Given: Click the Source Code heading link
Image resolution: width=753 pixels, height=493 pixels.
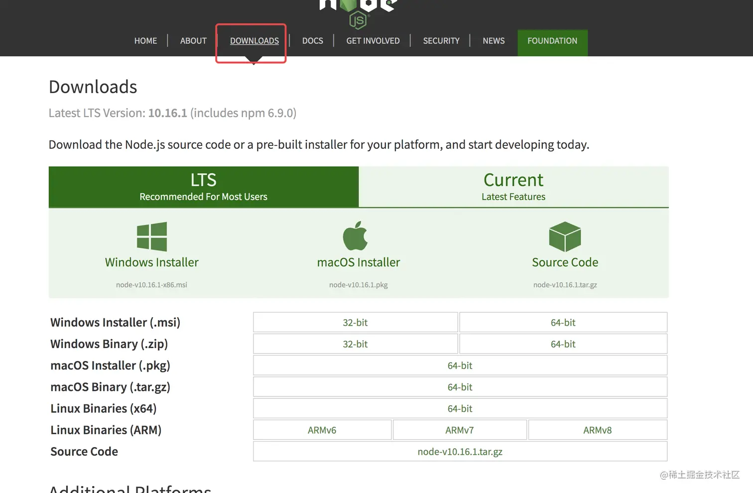Looking at the screenshot, I should pyautogui.click(x=565, y=262).
